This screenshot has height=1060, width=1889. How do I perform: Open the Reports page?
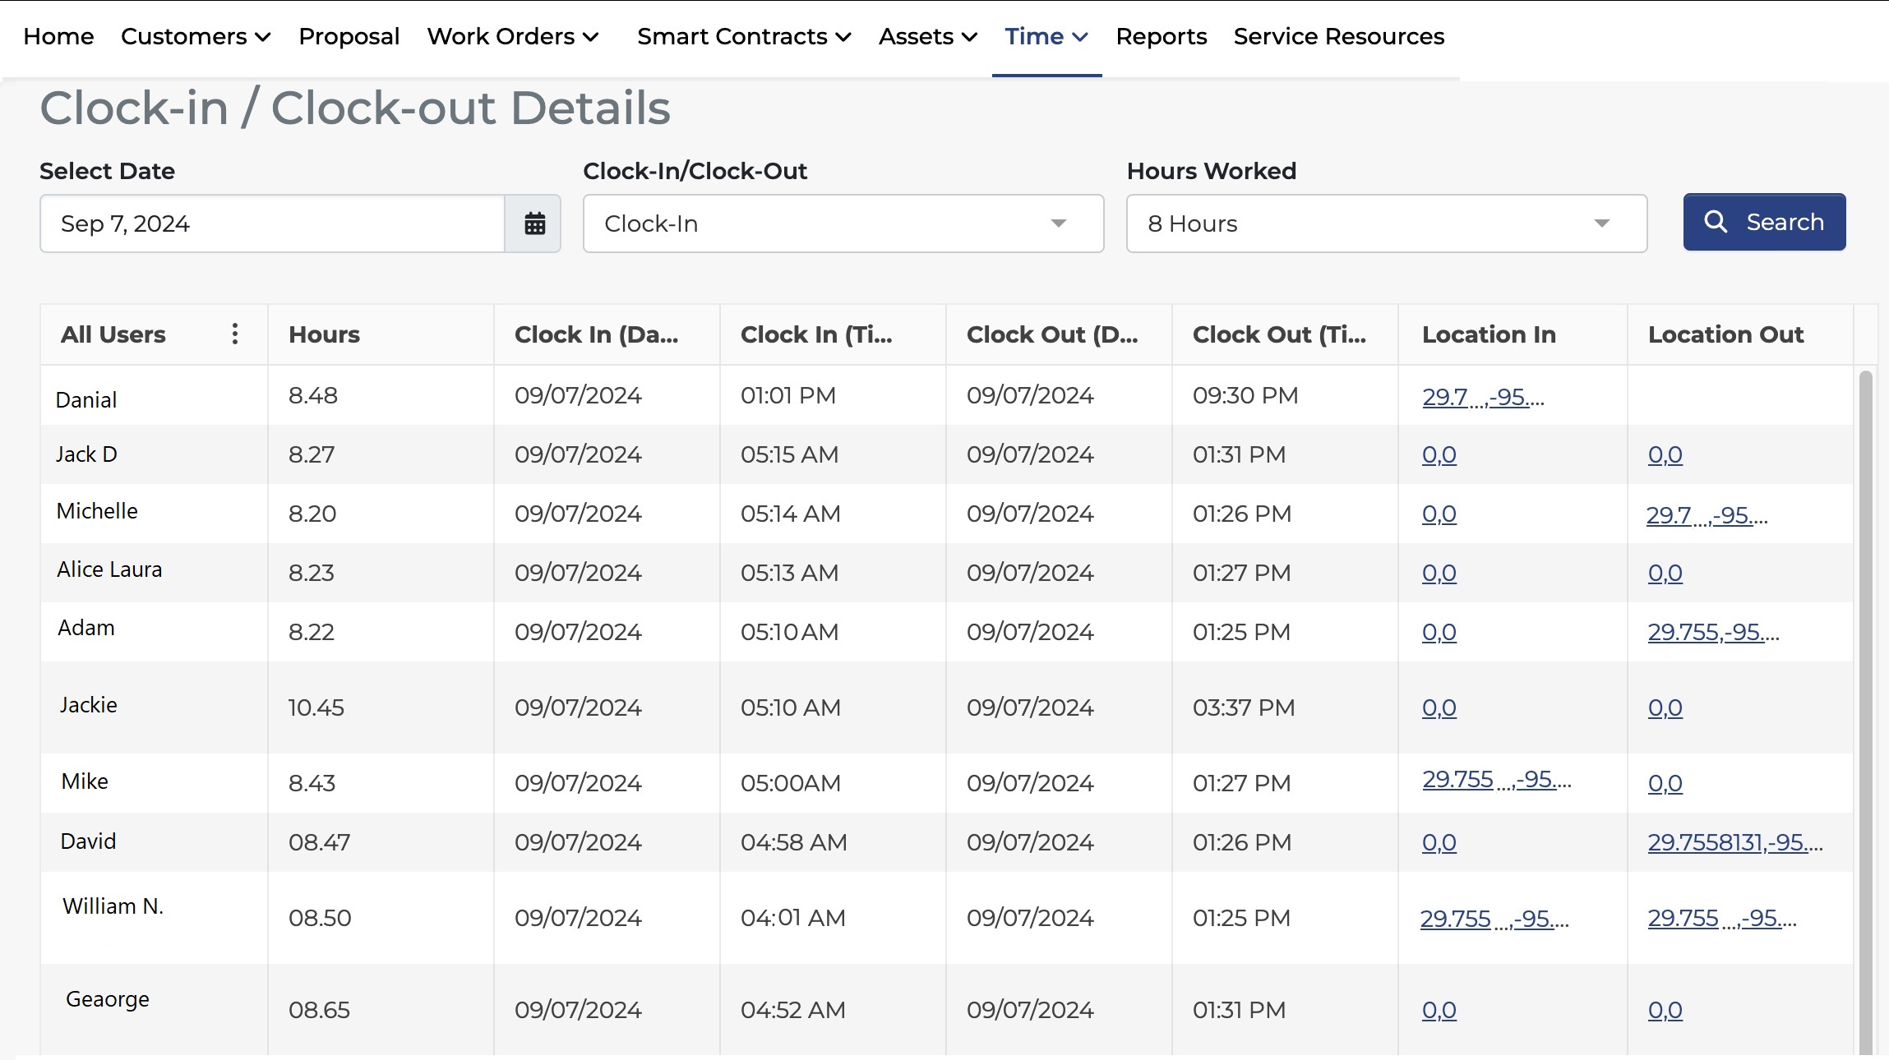click(1160, 36)
